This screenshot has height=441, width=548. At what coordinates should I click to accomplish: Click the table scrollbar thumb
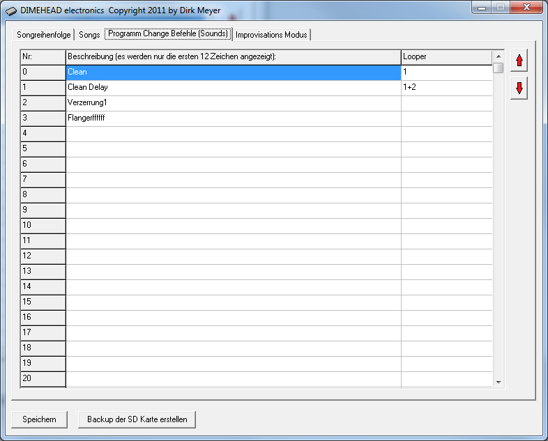[498, 68]
